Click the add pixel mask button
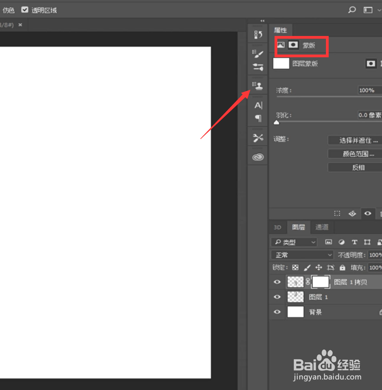This screenshot has height=390, width=382. [371, 64]
